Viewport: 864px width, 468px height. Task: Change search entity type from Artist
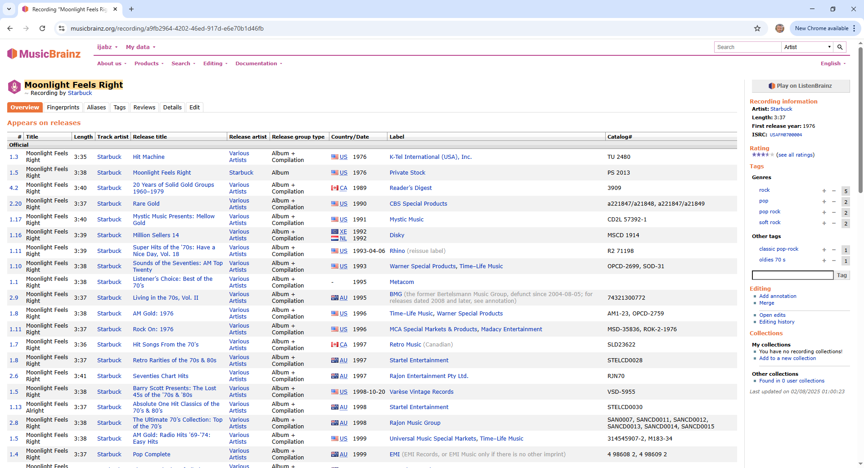(807, 47)
